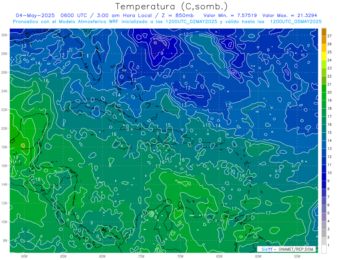Image resolution: width=337 pixels, height=260 pixels.
Task: Select the 26 label on color scale
Action: [x=330, y=44]
